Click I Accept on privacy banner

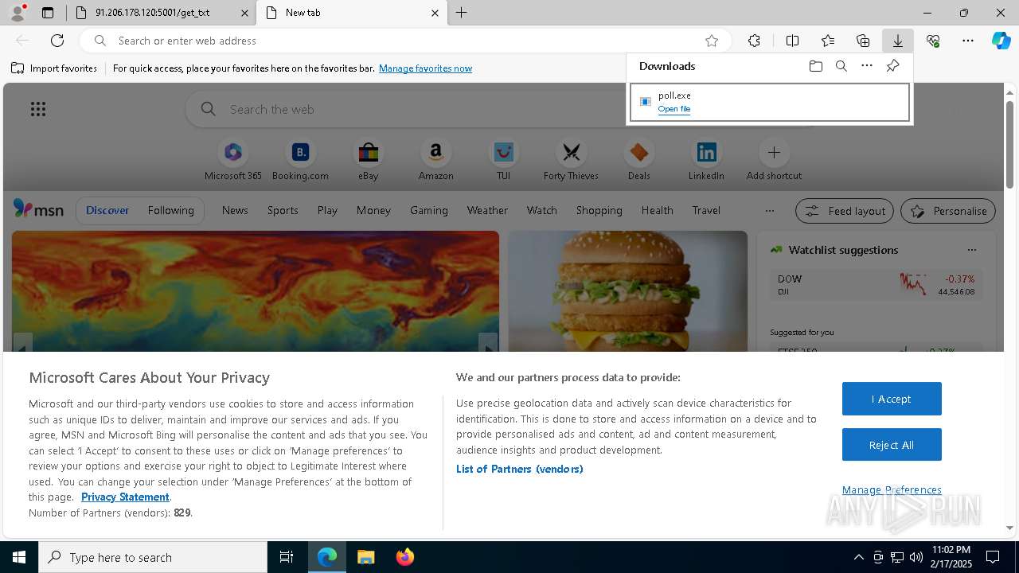coord(892,399)
